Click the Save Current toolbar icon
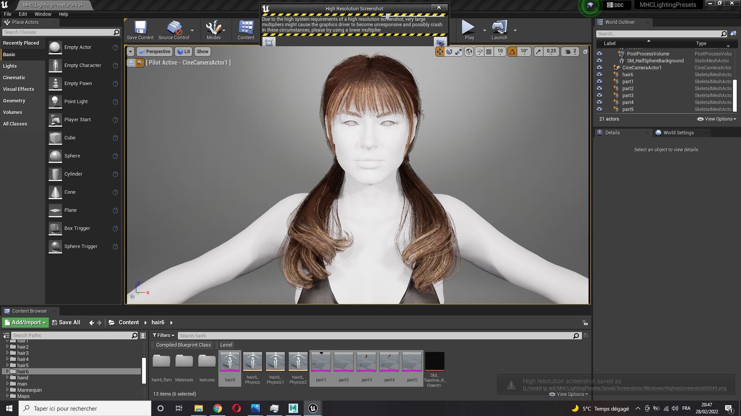The image size is (741, 416). coord(140,30)
